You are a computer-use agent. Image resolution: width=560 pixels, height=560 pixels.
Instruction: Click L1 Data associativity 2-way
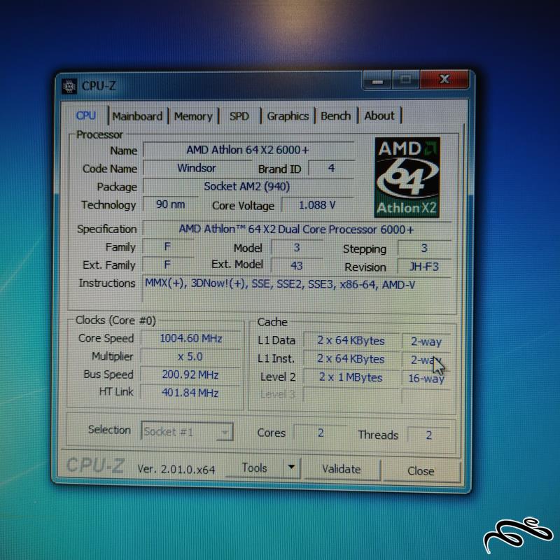click(x=426, y=342)
